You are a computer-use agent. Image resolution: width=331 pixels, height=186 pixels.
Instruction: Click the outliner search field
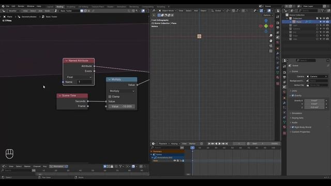(308, 10)
